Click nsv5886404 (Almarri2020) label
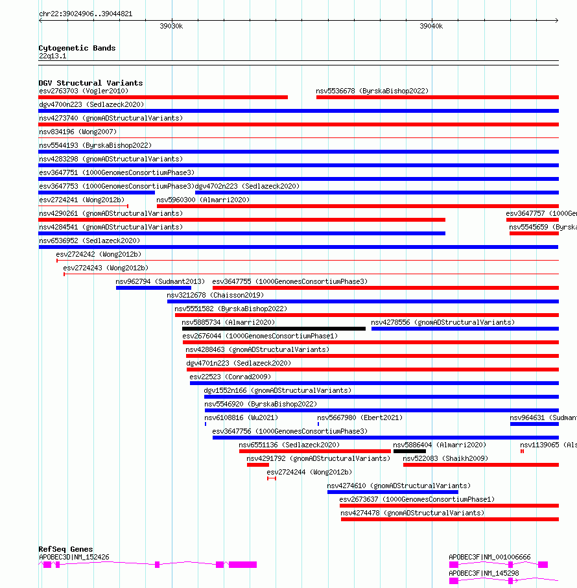The height and width of the screenshot is (588, 577). click(440, 445)
